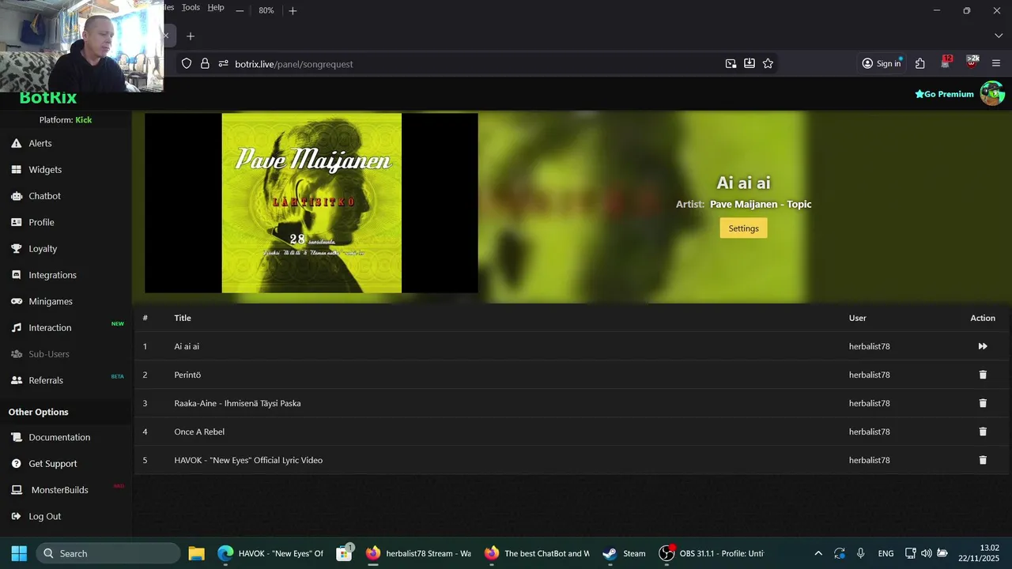Open the user avatar in BotRix header
The width and height of the screenshot is (1012, 569).
(x=992, y=93)
